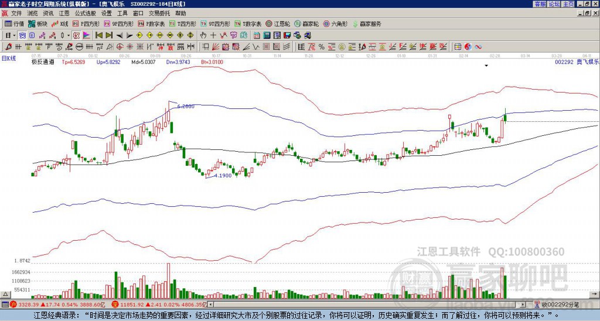Viewport: 600px width, 321px height.
Task: Click the status bar grid icon
Action: click(x=5, y=305)
